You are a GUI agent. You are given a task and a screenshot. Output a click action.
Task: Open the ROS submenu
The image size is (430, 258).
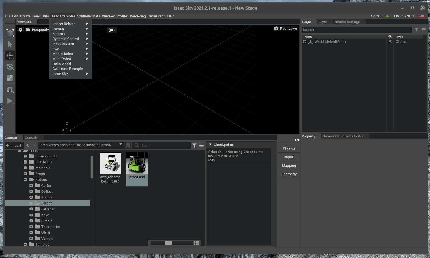click(x=70, y=49)
